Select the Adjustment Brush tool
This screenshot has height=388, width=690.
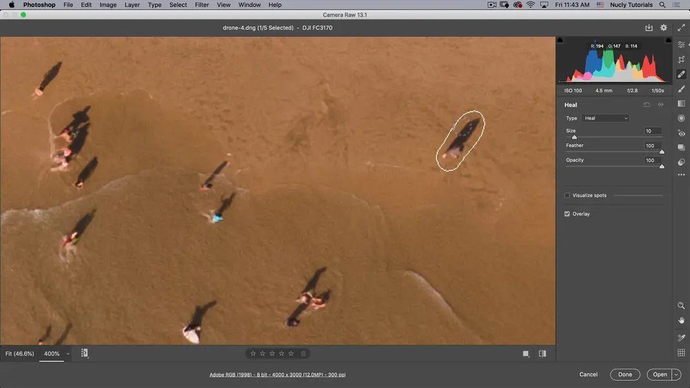pos(681,89)
